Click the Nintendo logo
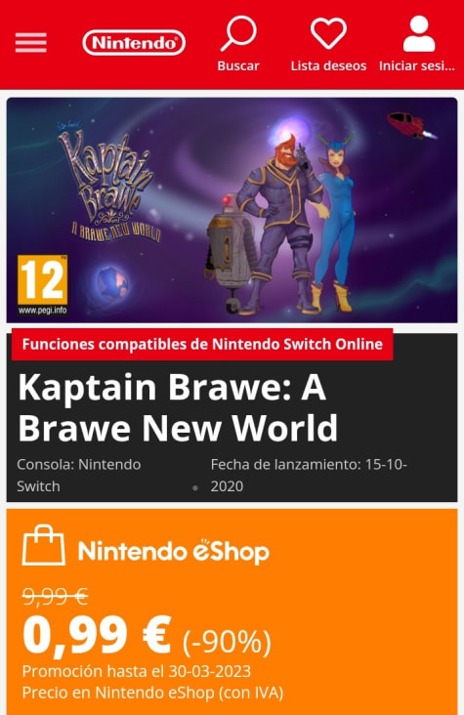This screenshot has height=715, width=464. pos(134,43)
